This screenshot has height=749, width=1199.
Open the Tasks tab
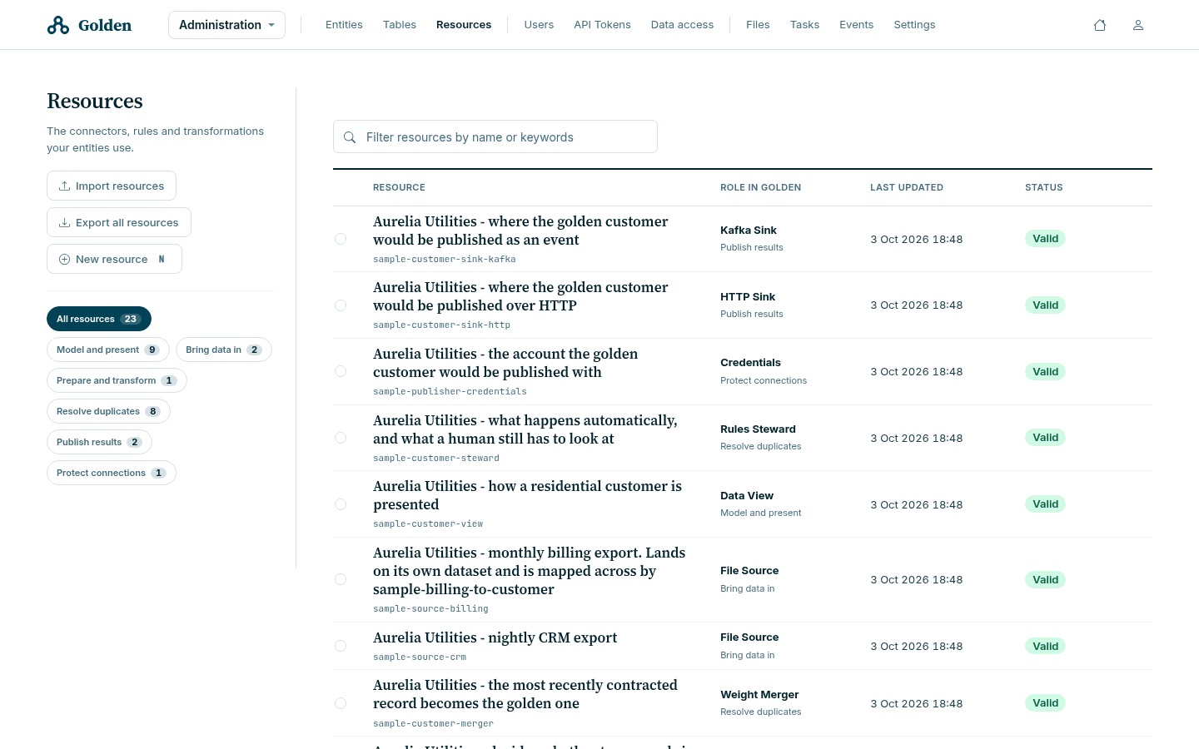804,25
